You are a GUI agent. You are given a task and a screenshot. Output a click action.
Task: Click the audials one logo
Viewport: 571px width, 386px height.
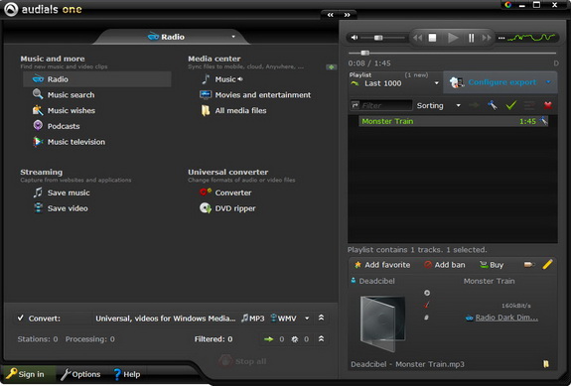(x=43, y=9)
